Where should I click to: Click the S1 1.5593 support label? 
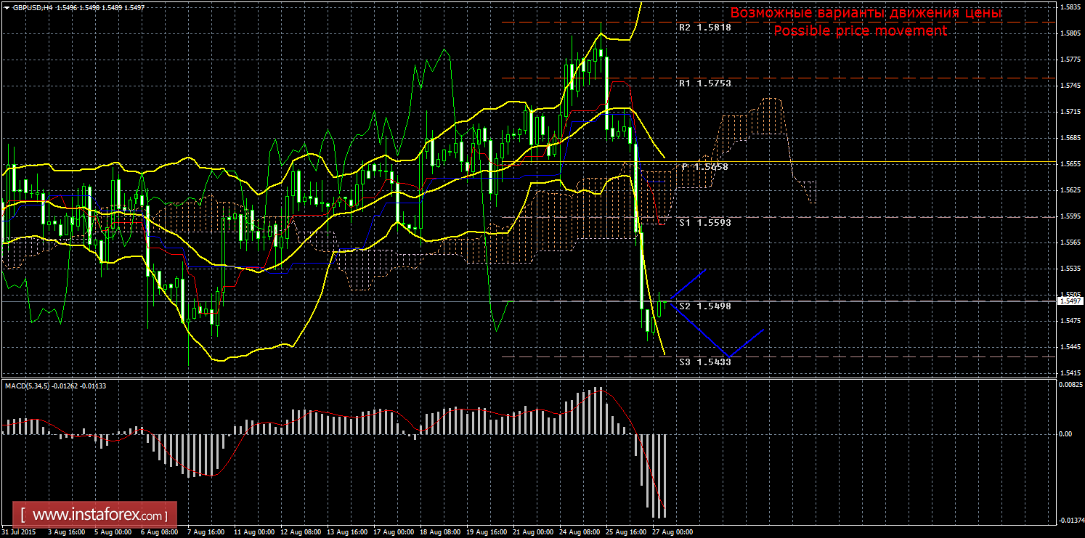[704, 222]
